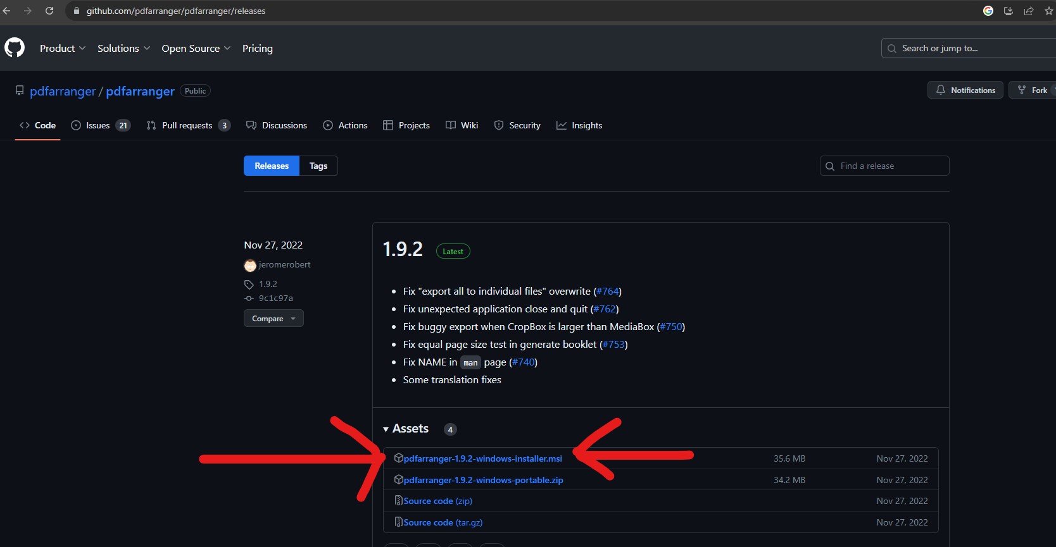Click the tag icon next to 1.9.2
The image size is (1056, 547).
[249, 285]
